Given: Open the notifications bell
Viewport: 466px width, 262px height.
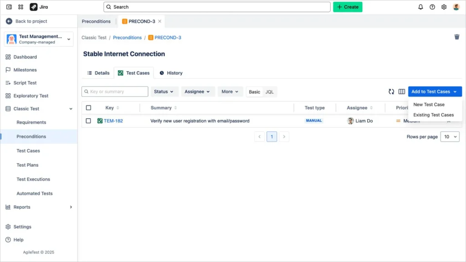Looking at the screenshot, I should [x=420, y=7].
